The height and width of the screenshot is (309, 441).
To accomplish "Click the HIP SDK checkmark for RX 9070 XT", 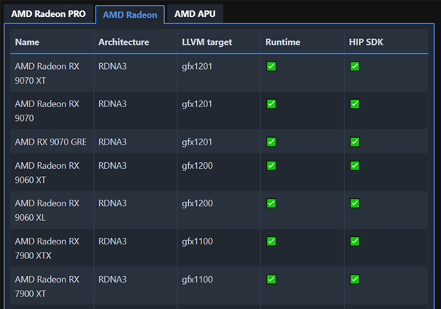I will 355,66.
